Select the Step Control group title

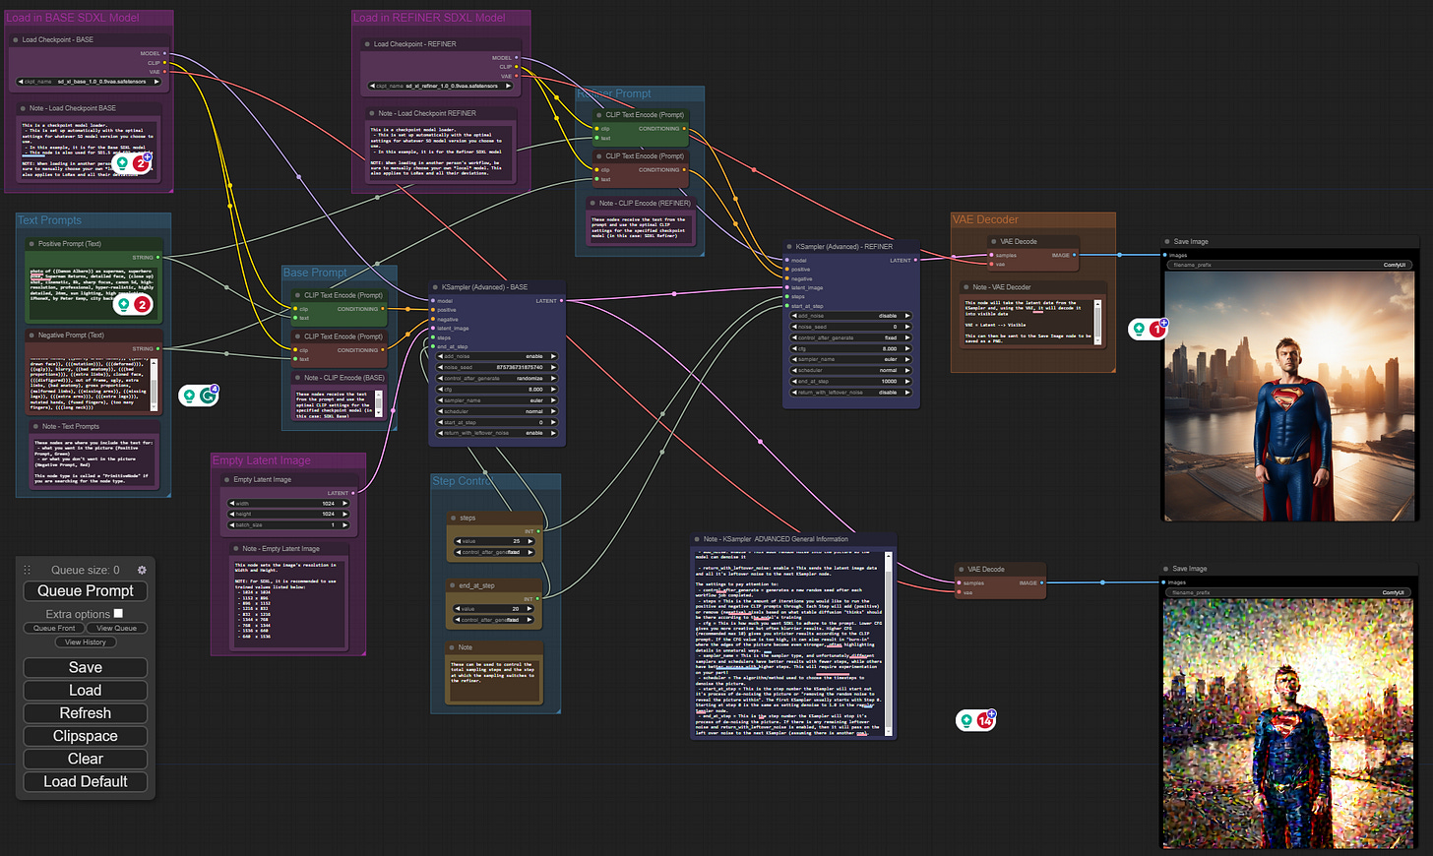[462, 481]
